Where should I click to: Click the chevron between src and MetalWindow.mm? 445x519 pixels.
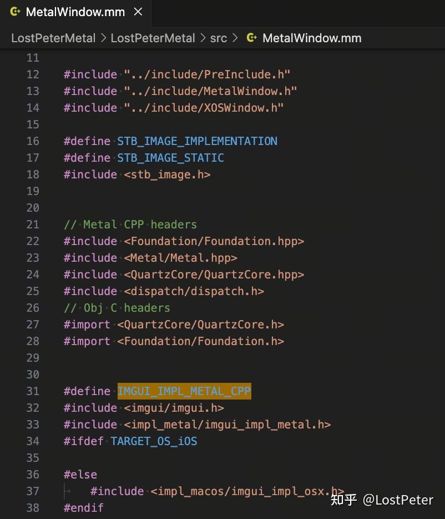point(235,38)
